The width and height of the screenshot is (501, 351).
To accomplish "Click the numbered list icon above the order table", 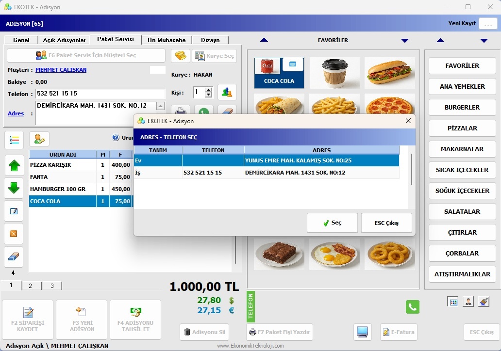I will click(14, 140).
